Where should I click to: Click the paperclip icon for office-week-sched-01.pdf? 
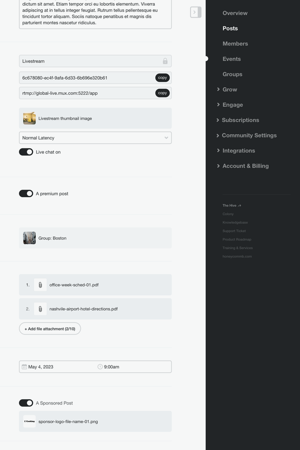tap(40, 285)
